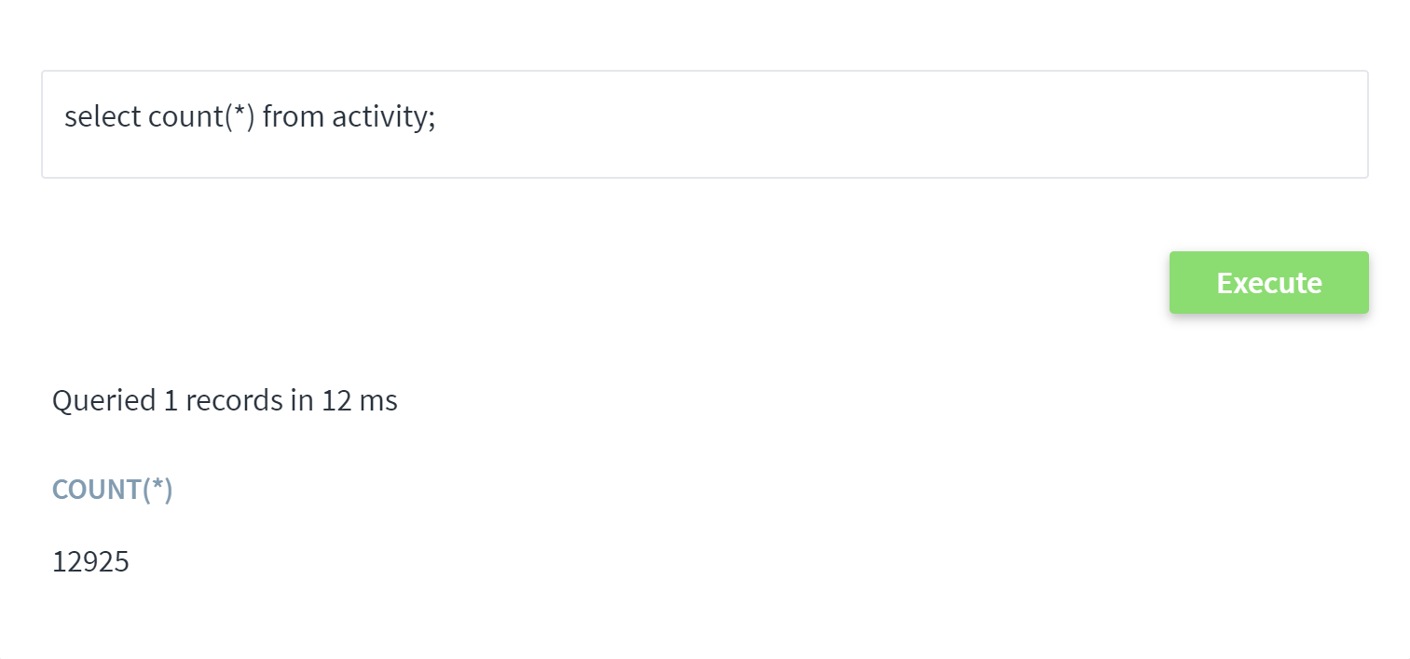
Task: Click the "Queried 1 records" status message
Action: click(x=225, y=400)
